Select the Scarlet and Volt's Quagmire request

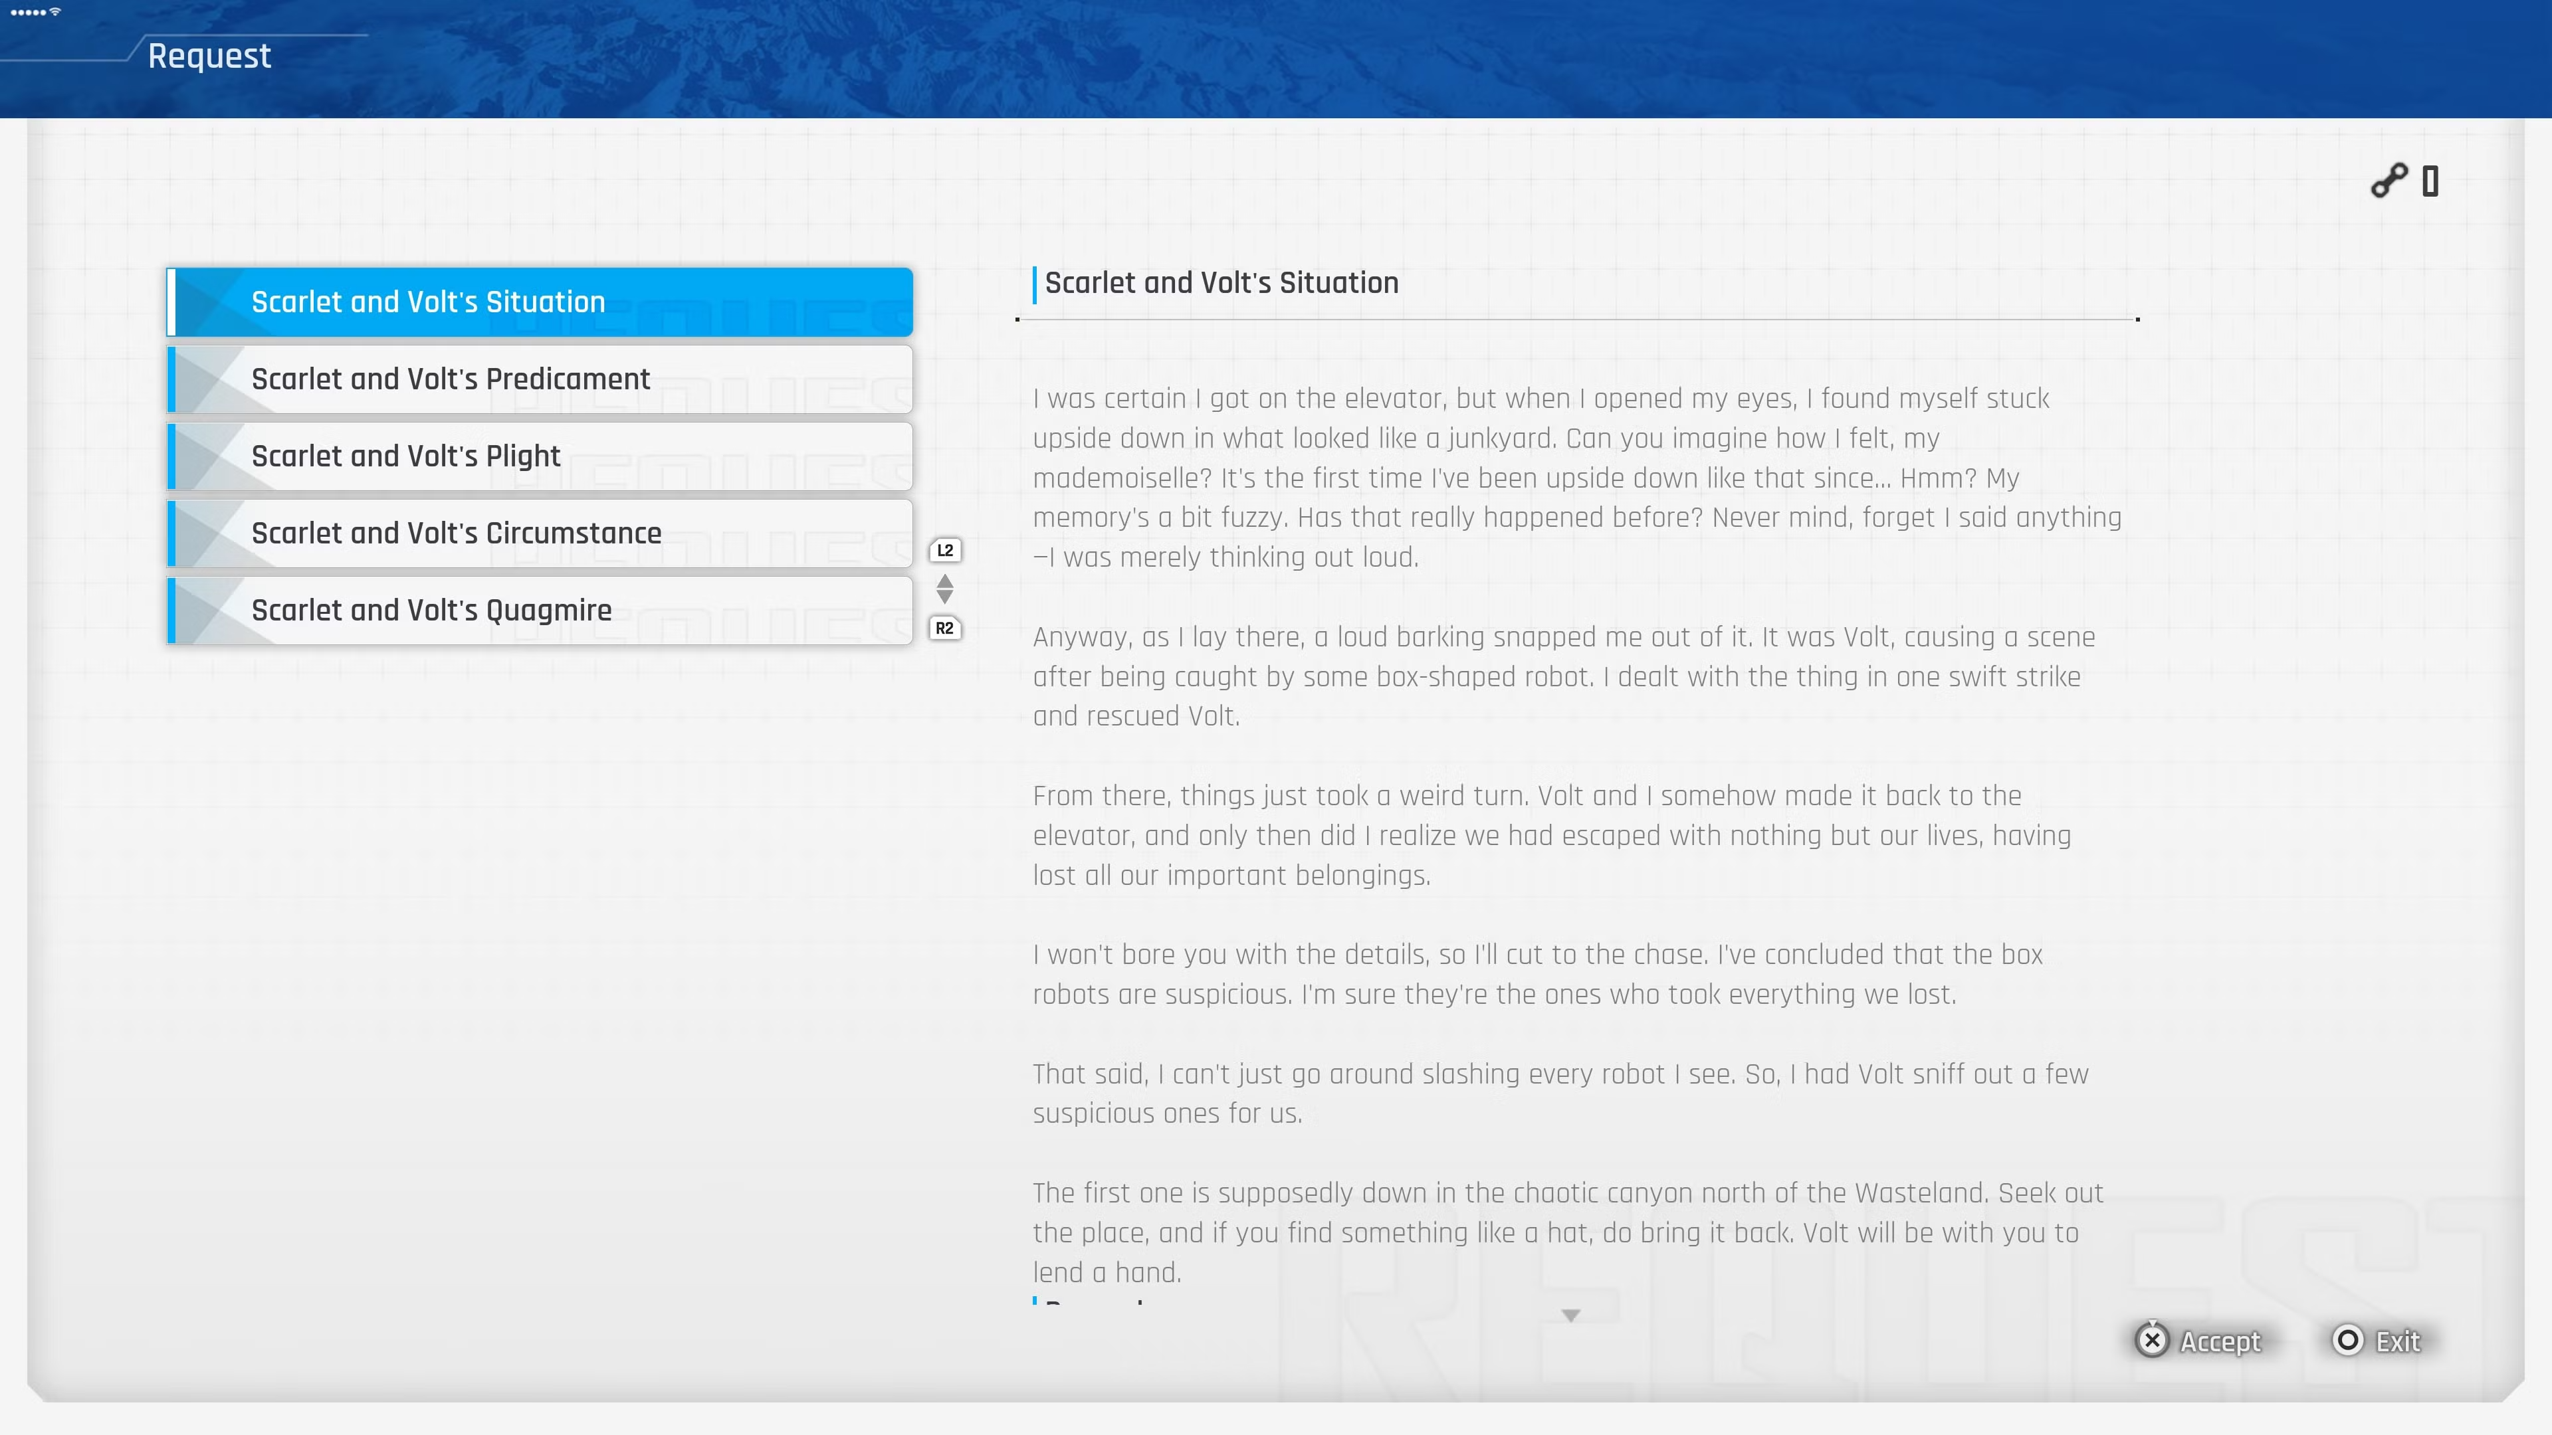point(540,611)
